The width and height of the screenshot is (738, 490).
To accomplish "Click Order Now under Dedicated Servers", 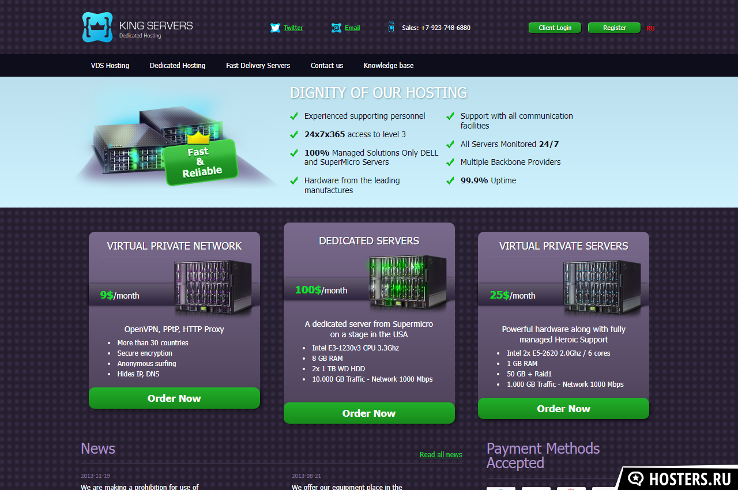I will pos(369,413).
